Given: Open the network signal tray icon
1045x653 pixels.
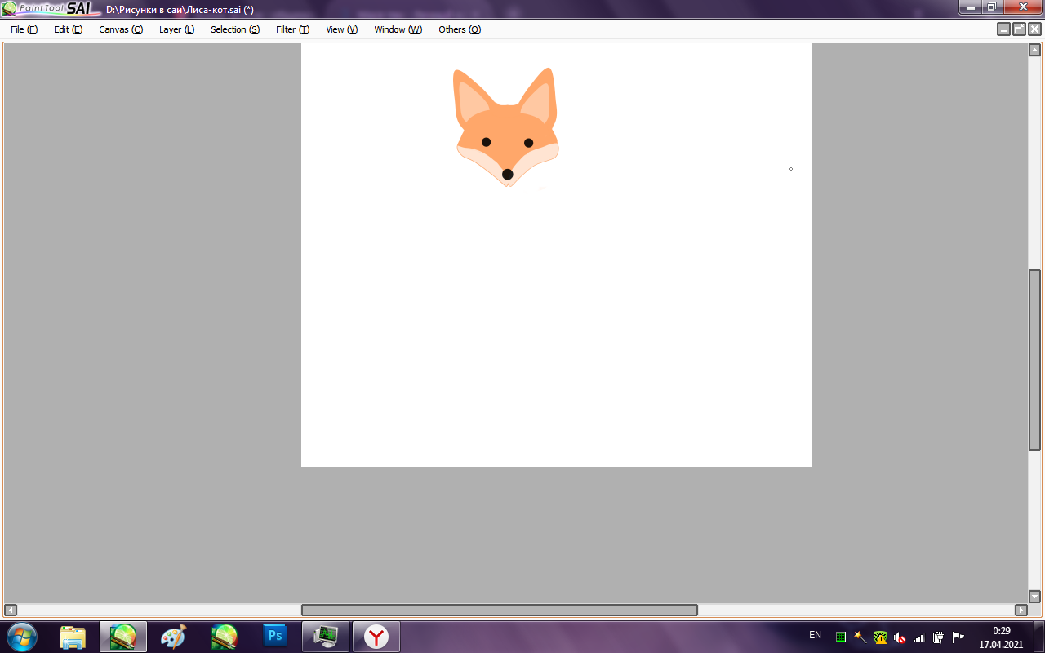Looking at the screenshot, I should pyautogui.click(x=918, y=637).
